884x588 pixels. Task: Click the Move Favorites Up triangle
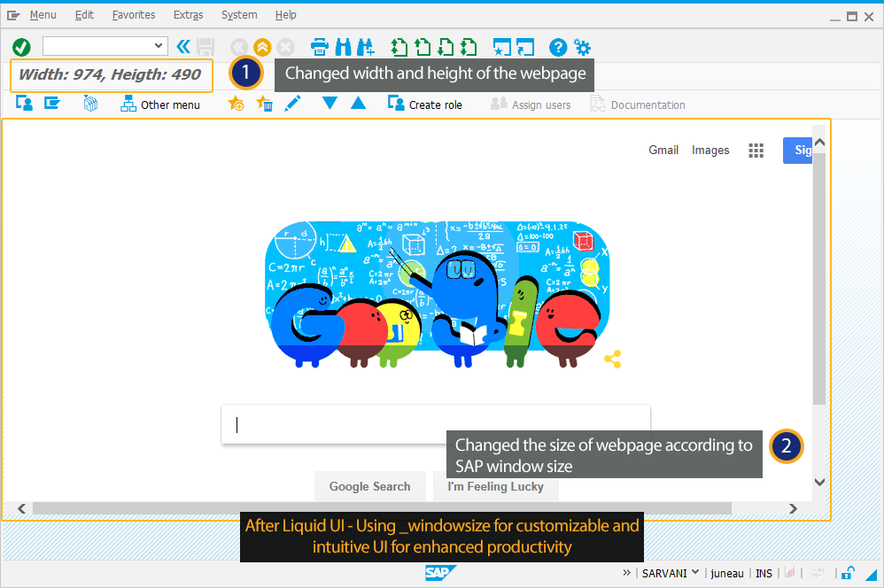358,104
